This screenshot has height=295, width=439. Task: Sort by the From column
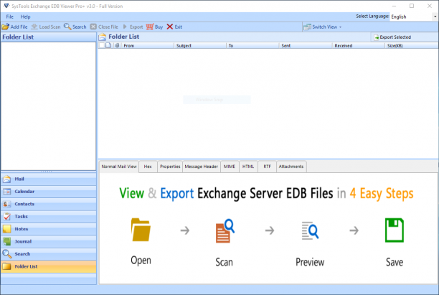coord(148,46)
